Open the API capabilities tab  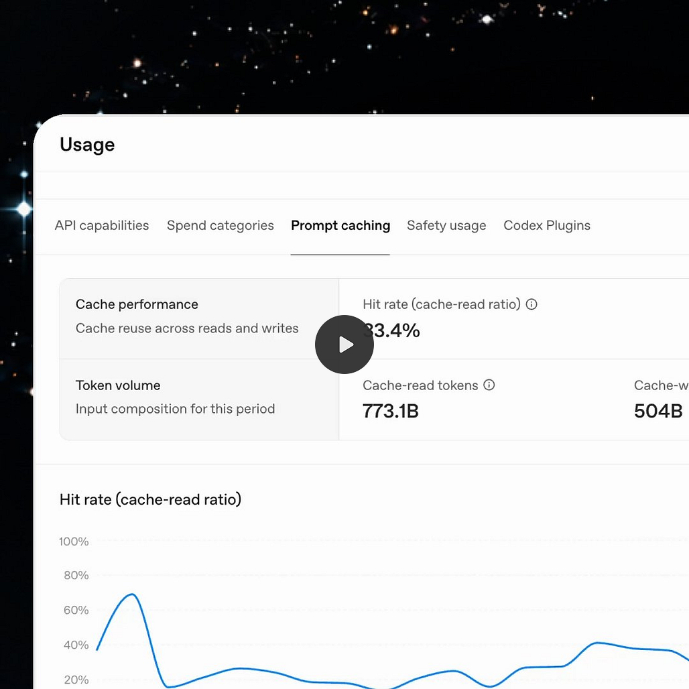coord(101,225)
